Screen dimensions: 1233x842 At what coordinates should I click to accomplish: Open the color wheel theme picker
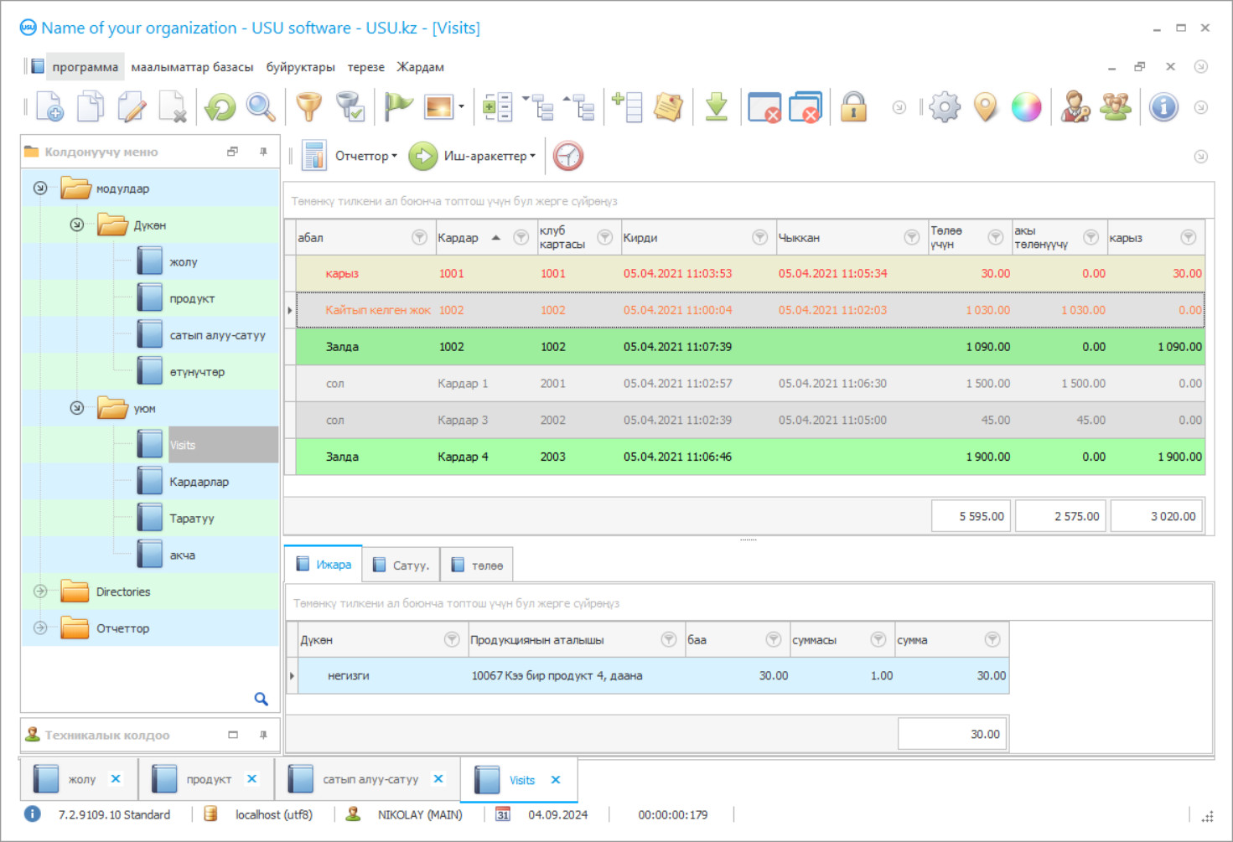[x=1026, y=107]
